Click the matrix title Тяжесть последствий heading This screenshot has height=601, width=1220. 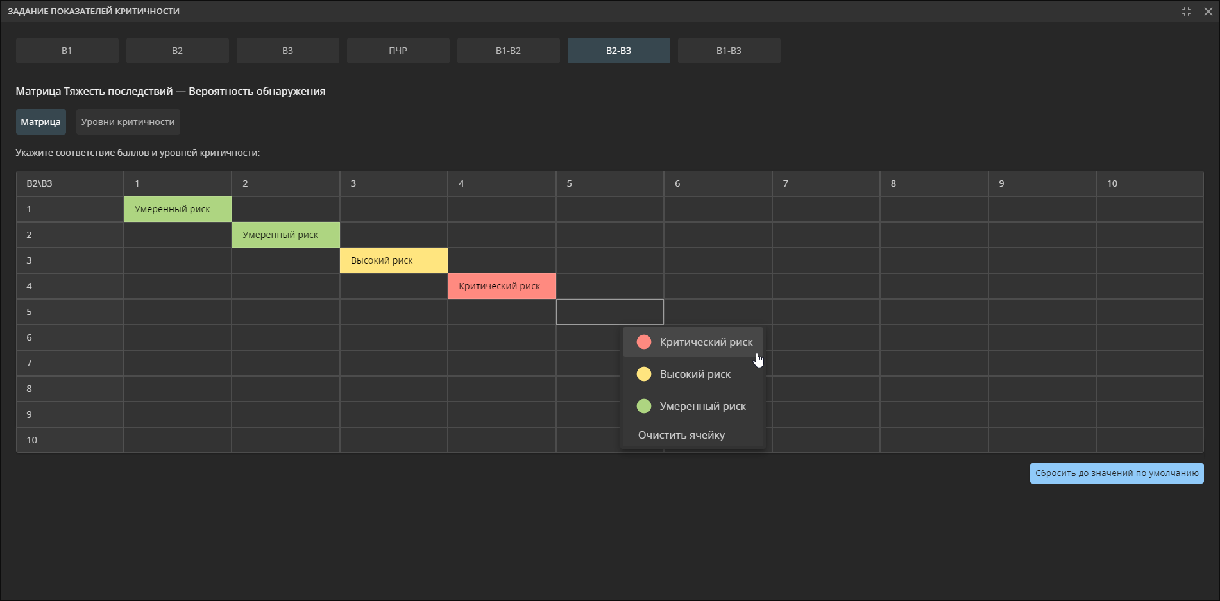[171, 91]
